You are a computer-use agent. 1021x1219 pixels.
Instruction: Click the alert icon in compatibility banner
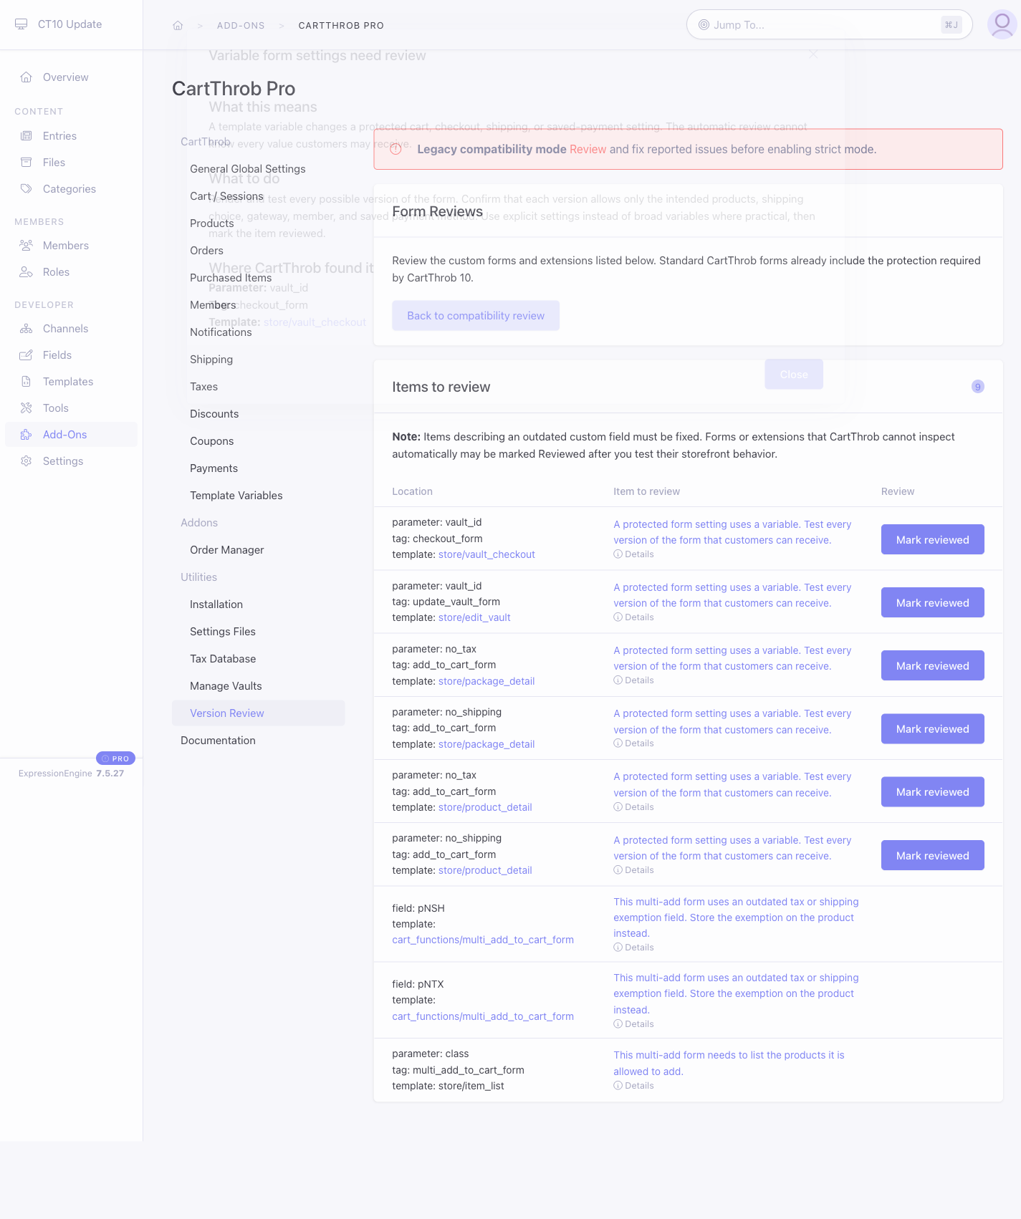point(396,149)
